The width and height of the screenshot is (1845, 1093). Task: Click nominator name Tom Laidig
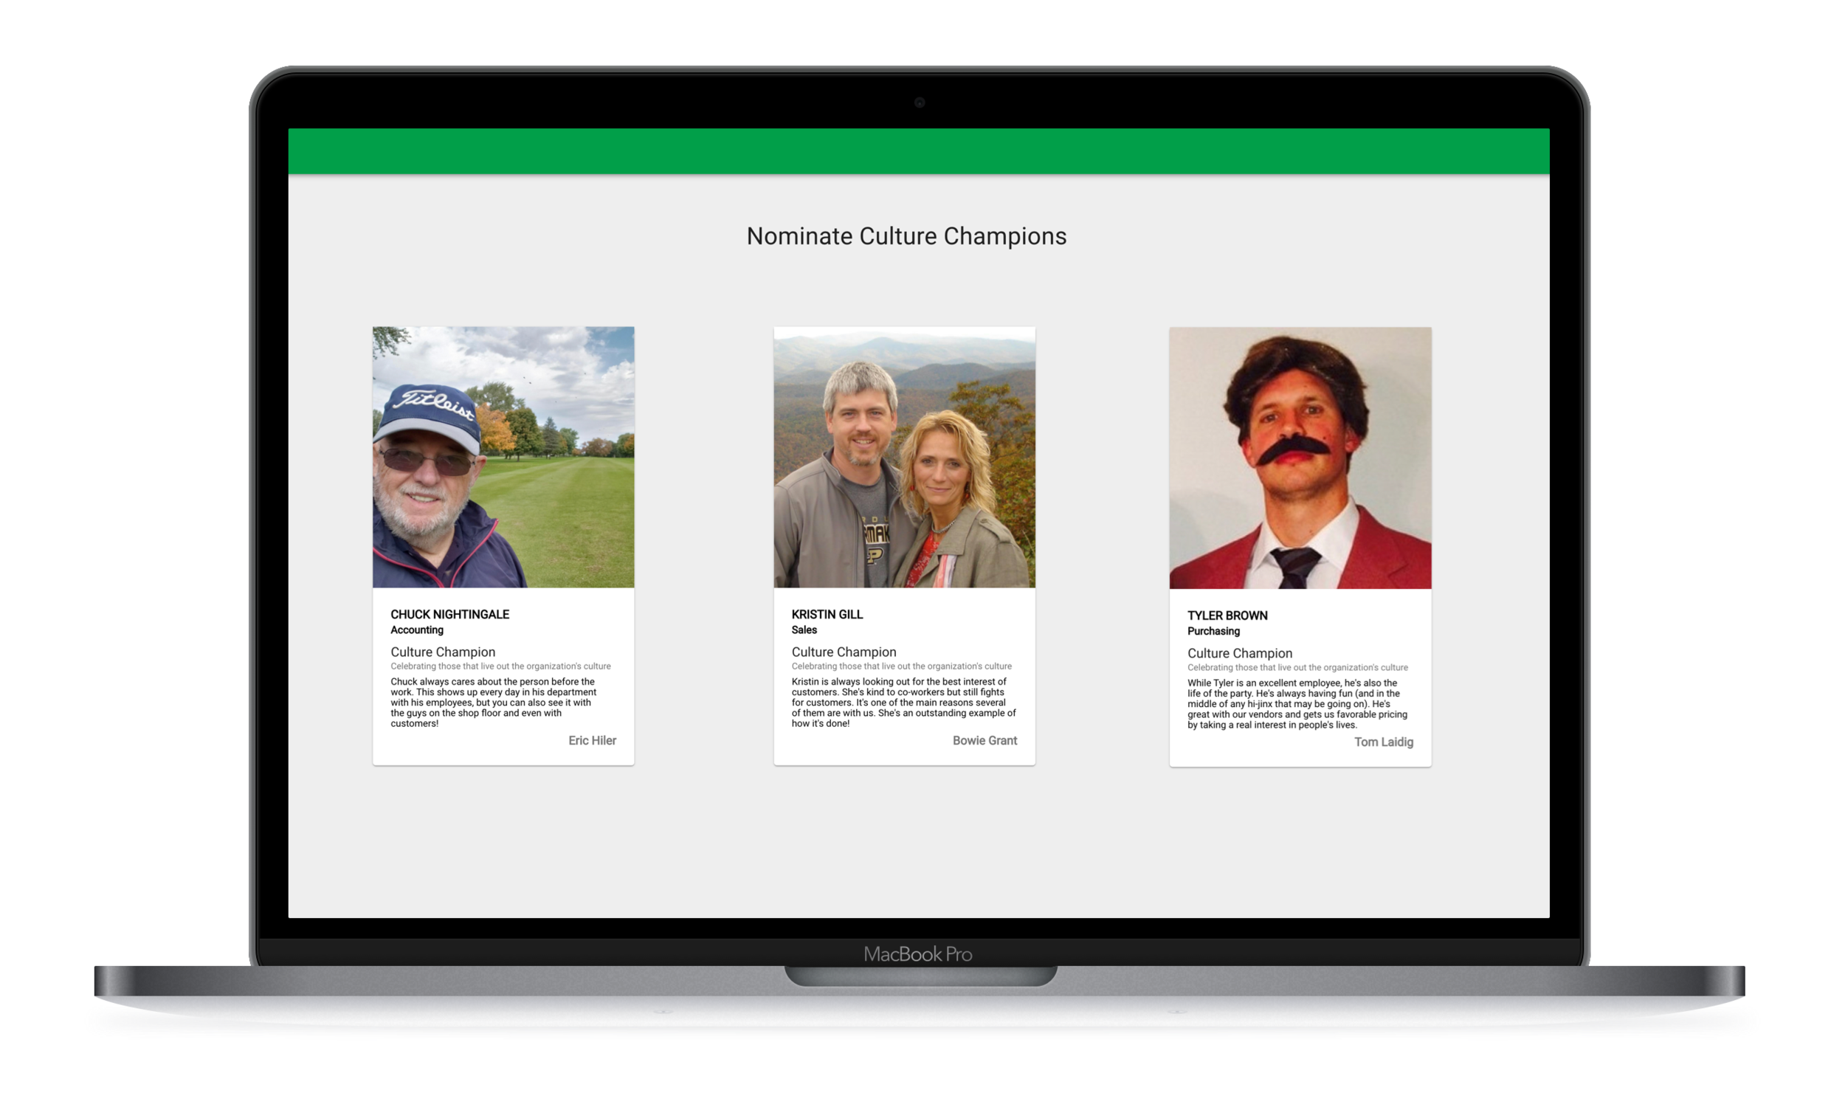tap(1383, 742)
